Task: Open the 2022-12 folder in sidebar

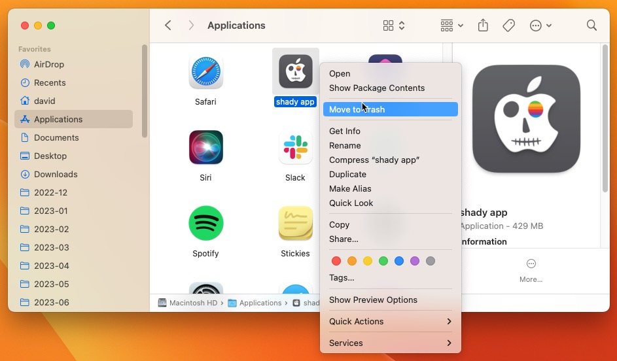Action: click(73, 192)
